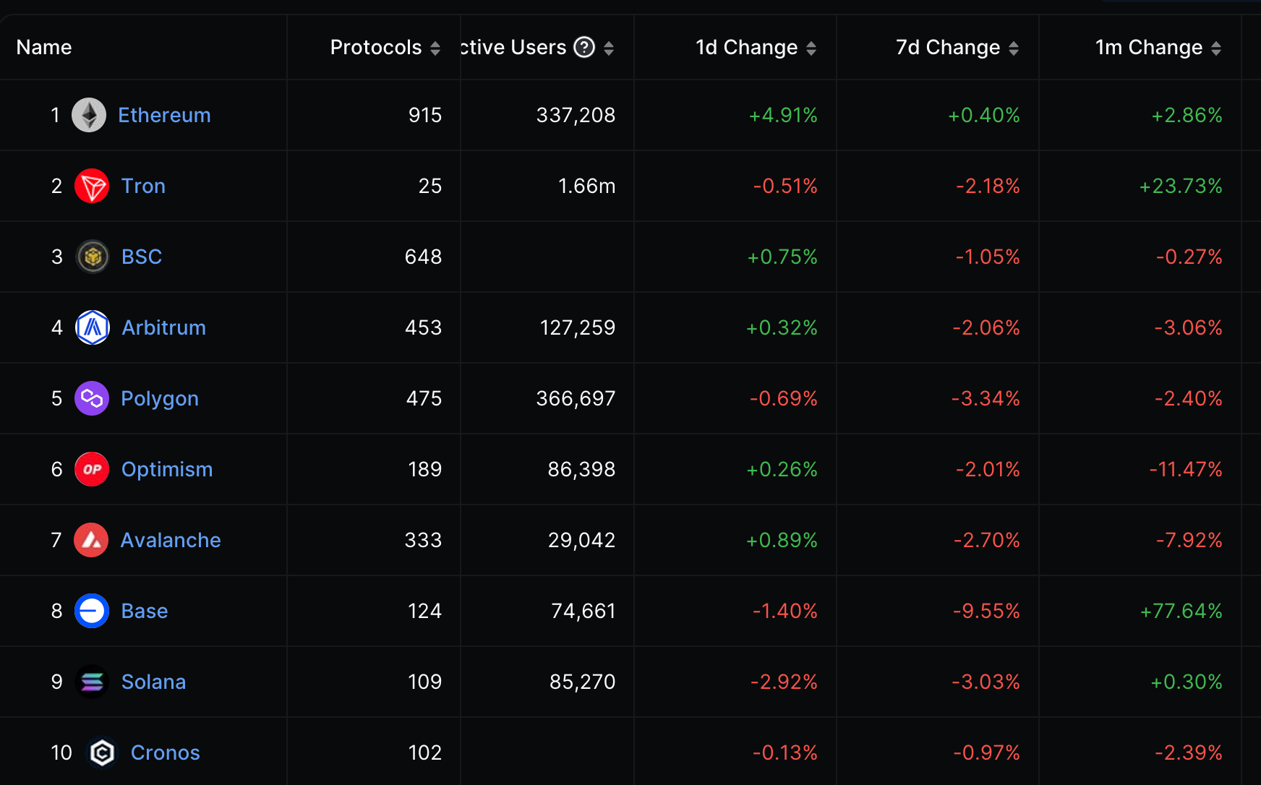Select Polygon's -3.34% 7d change

(x=986, y=398)
